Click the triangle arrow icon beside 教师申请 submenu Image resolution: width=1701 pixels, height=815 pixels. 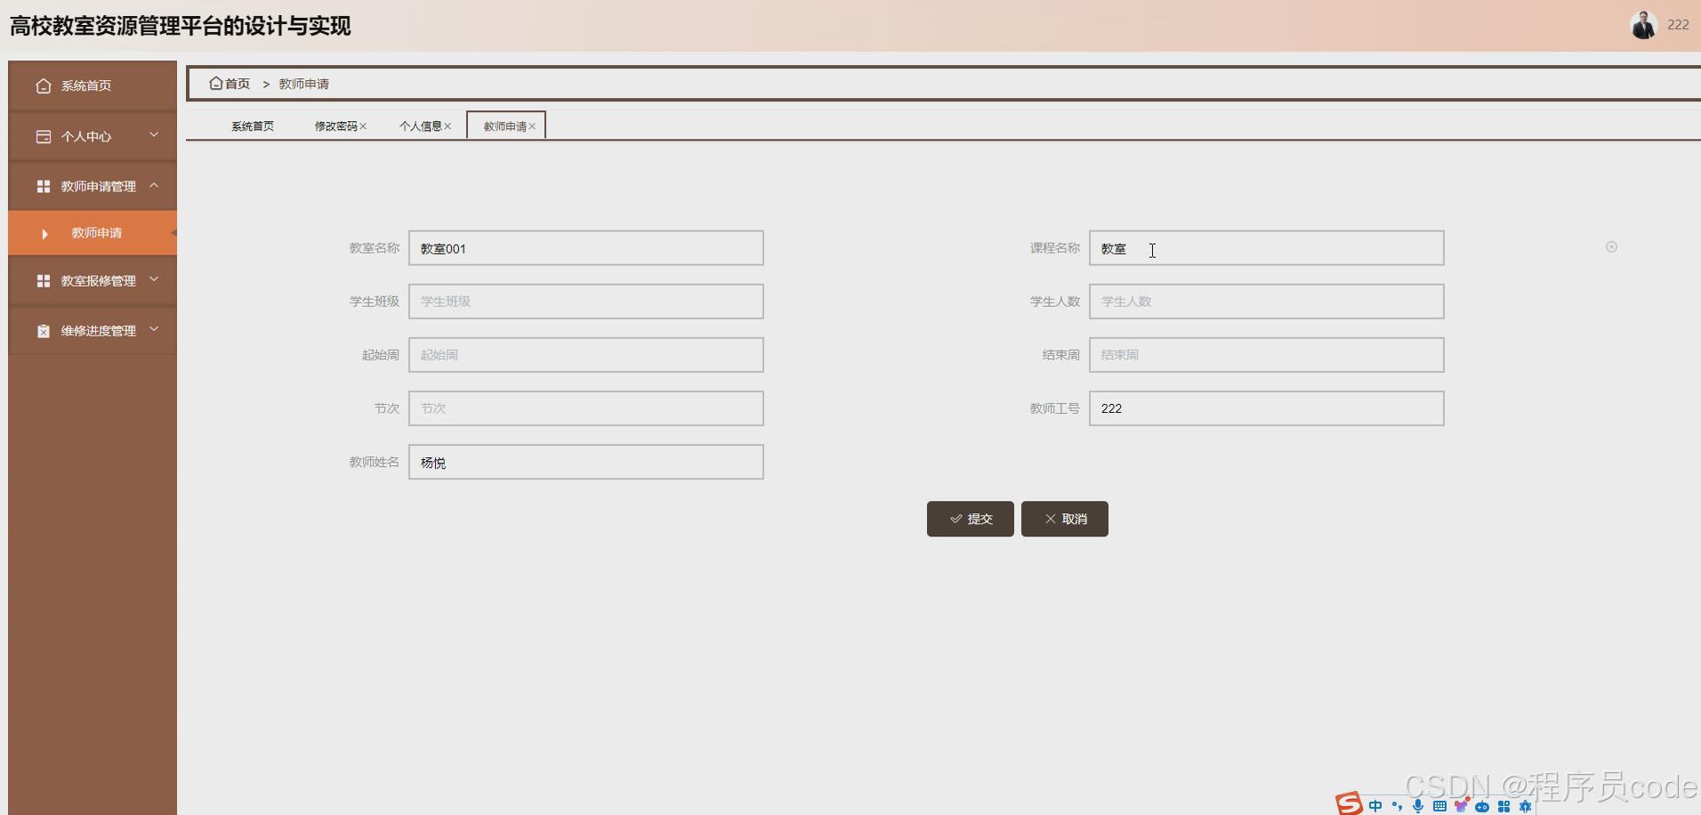[44, 234]
